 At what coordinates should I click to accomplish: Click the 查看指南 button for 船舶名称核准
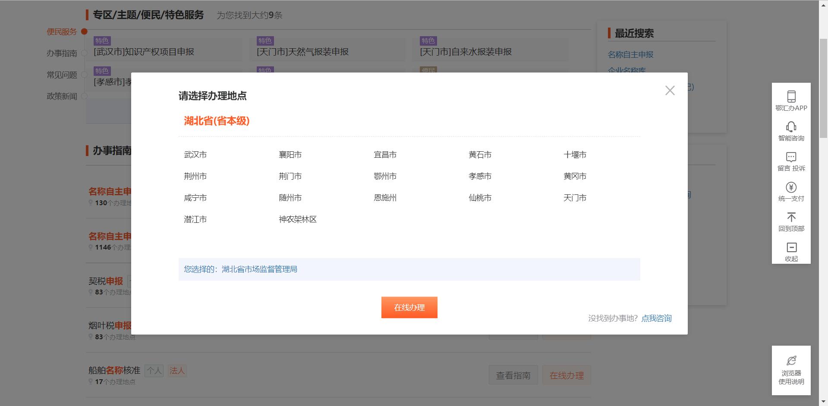pos(513,375)
